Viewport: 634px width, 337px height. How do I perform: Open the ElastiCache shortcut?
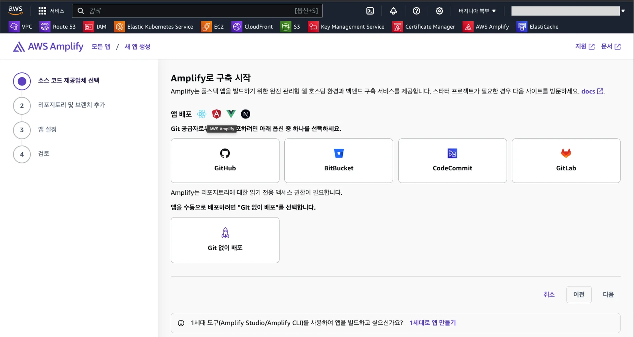pyautogui.click(x=538, y=27)
